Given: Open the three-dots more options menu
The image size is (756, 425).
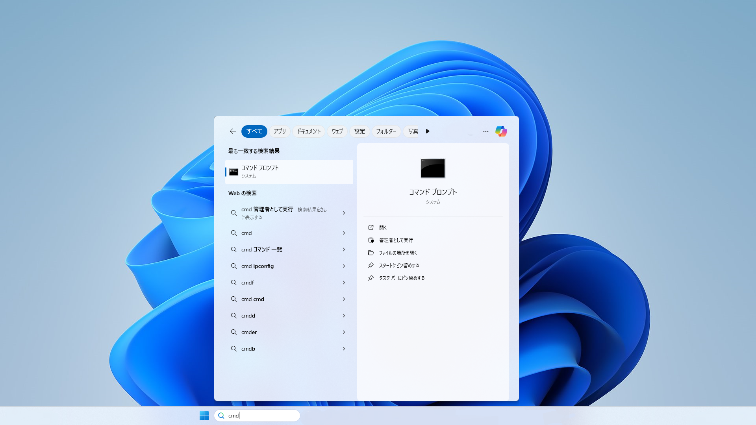Looking at the screenshot, I should [485, 131].
